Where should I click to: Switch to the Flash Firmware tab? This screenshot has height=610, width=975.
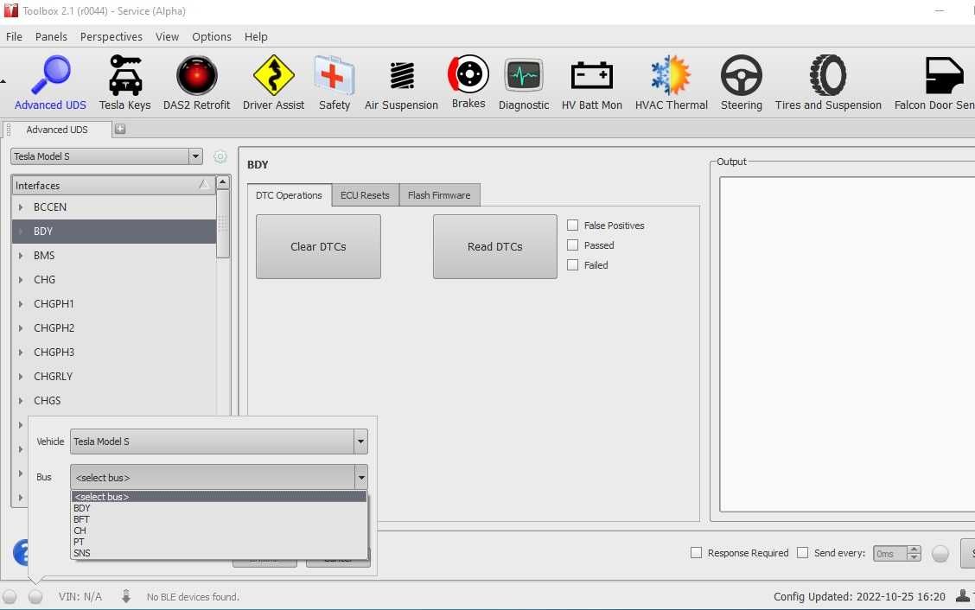coord(439,195)
